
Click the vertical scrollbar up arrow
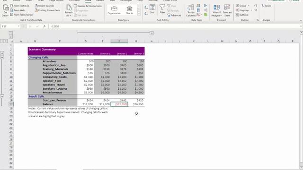tap(301, 33)
